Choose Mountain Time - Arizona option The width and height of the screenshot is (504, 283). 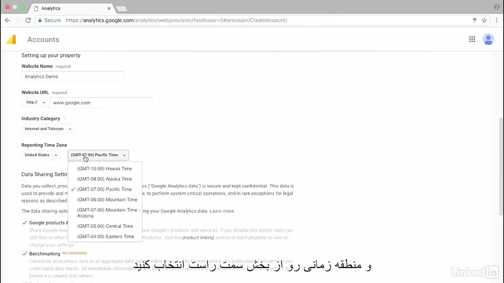[105, 213]
